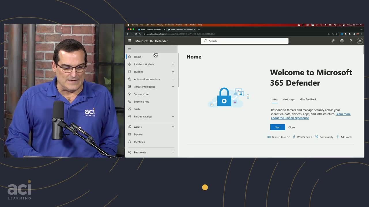Click the Partner catalog icon
The height and width of the screenshot is (207, 369).
129,116
